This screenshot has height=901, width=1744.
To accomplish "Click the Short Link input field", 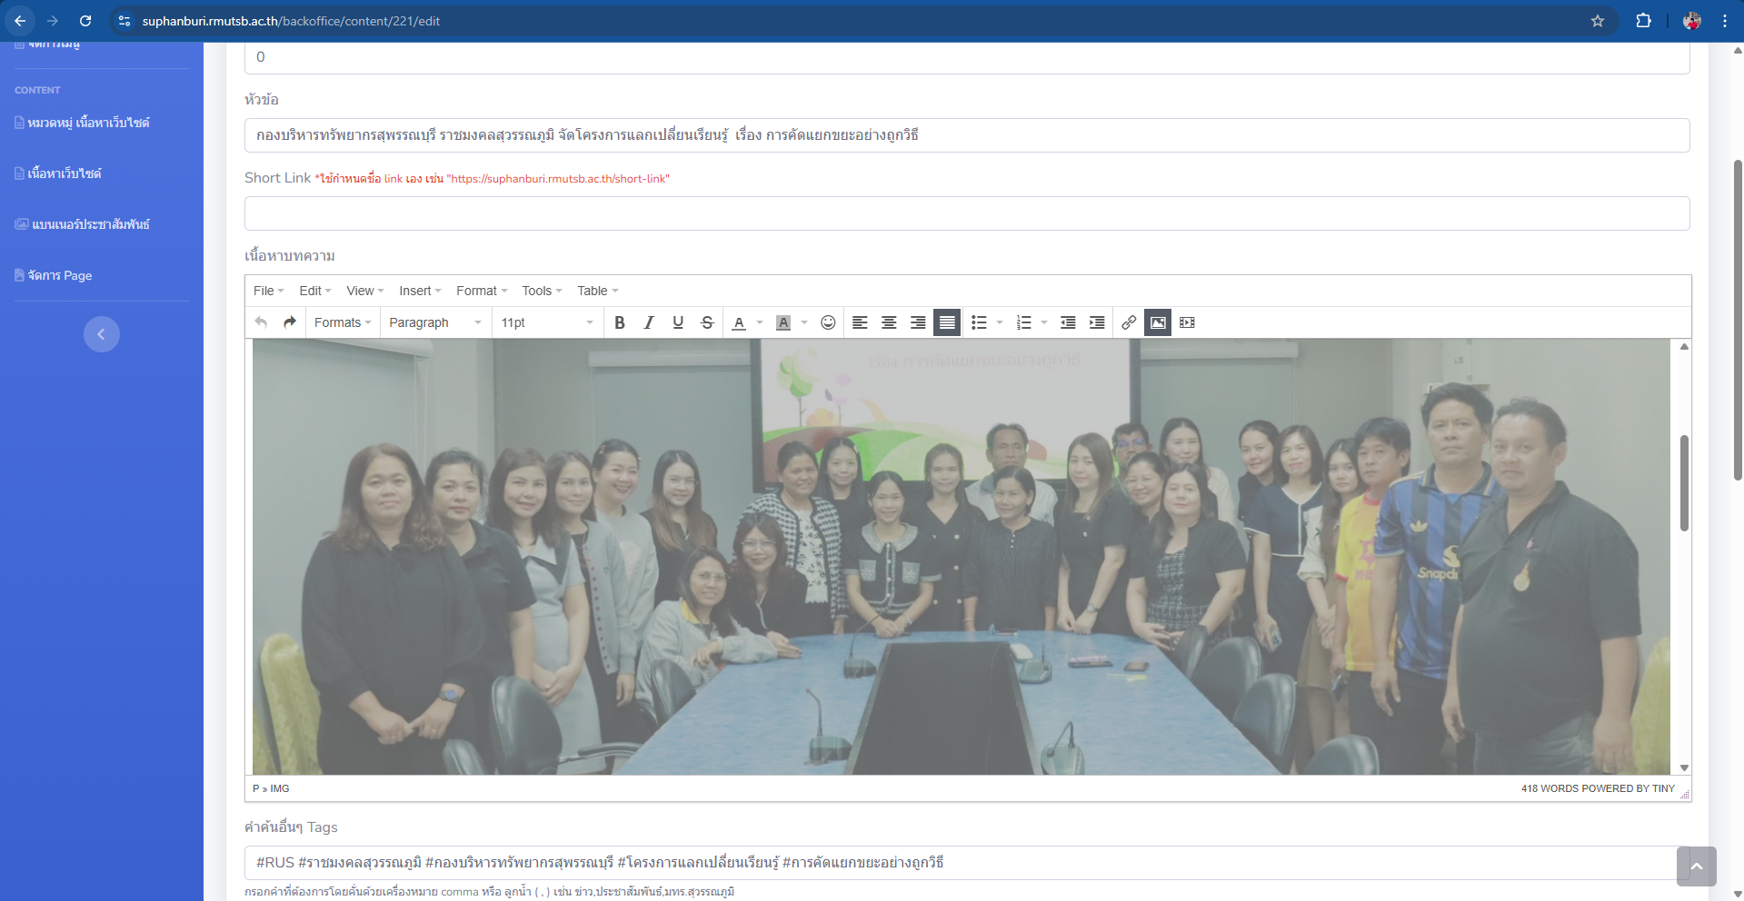I will tap(966, 213).
